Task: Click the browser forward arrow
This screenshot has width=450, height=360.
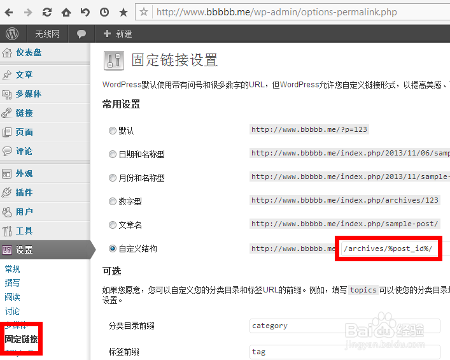Action: coord(28,12)
